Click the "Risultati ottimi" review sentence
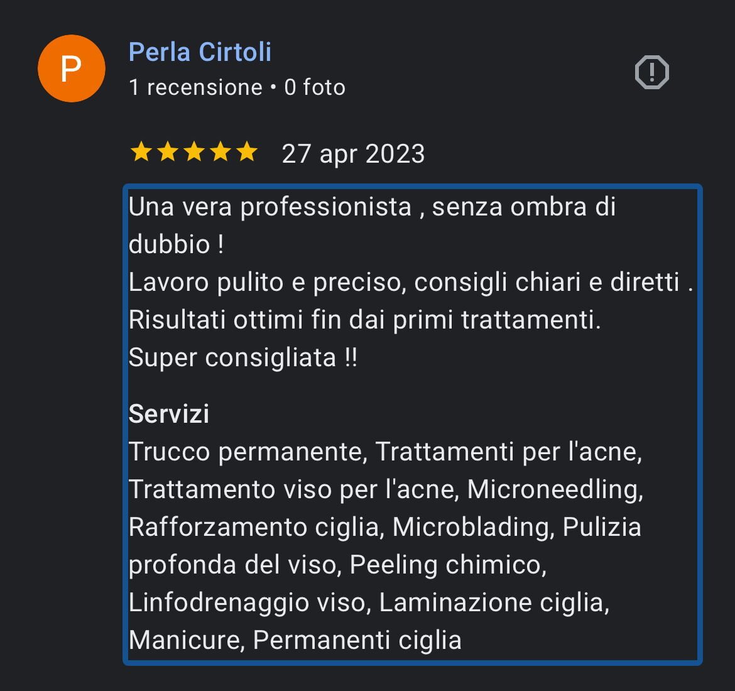The image size is (735, 691). coord(364,320)
